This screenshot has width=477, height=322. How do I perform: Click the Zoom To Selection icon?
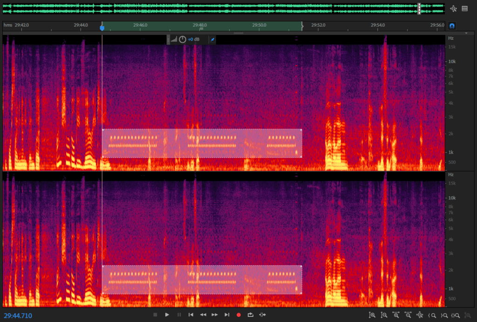[x=455, y=315]
